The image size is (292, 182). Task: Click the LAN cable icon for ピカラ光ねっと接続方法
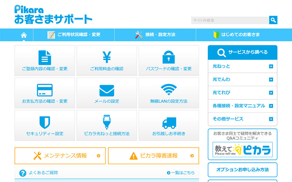pyautogui.click(x=107, y=122)
